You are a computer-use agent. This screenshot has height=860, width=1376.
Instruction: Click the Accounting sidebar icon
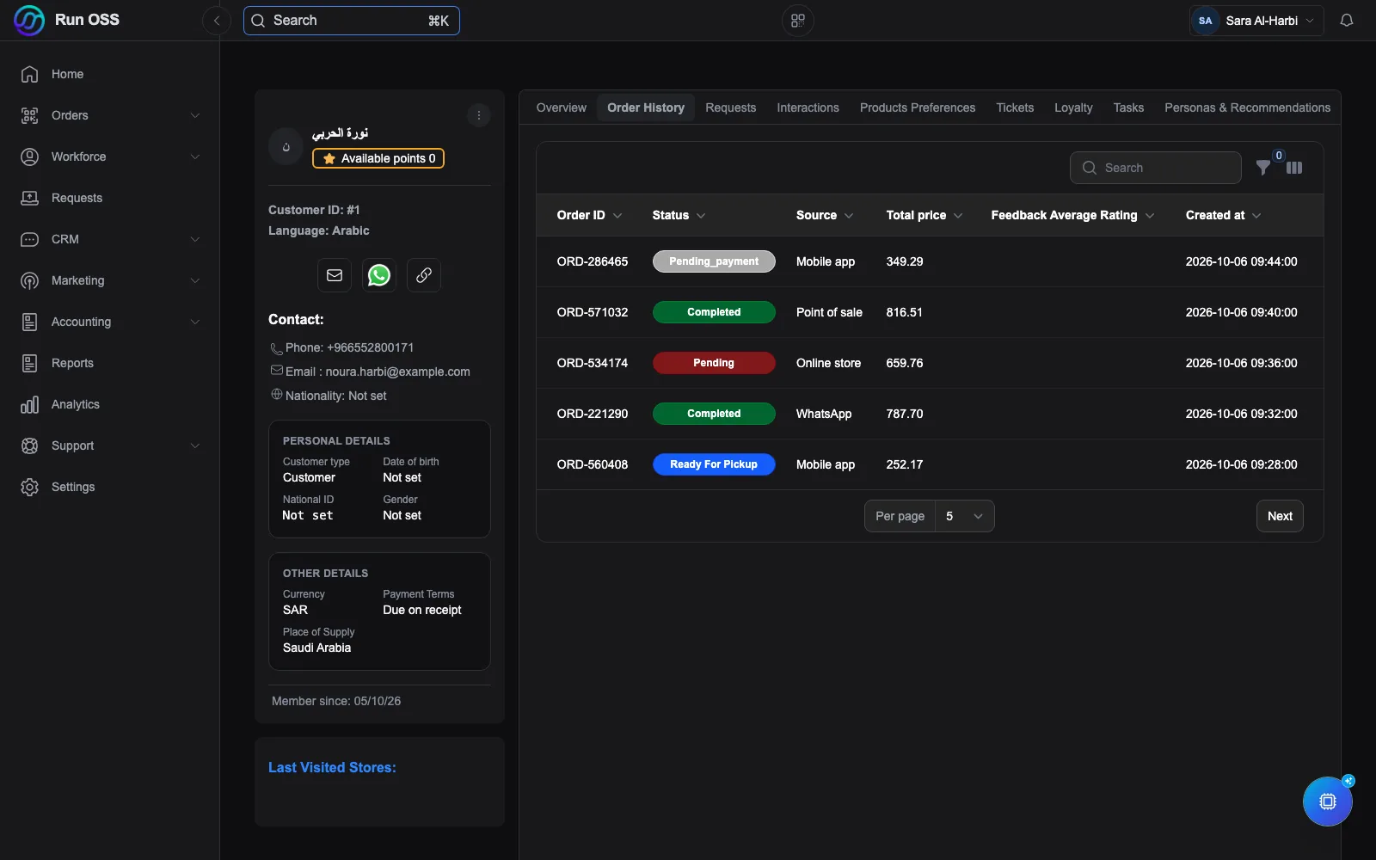[29, 322]
